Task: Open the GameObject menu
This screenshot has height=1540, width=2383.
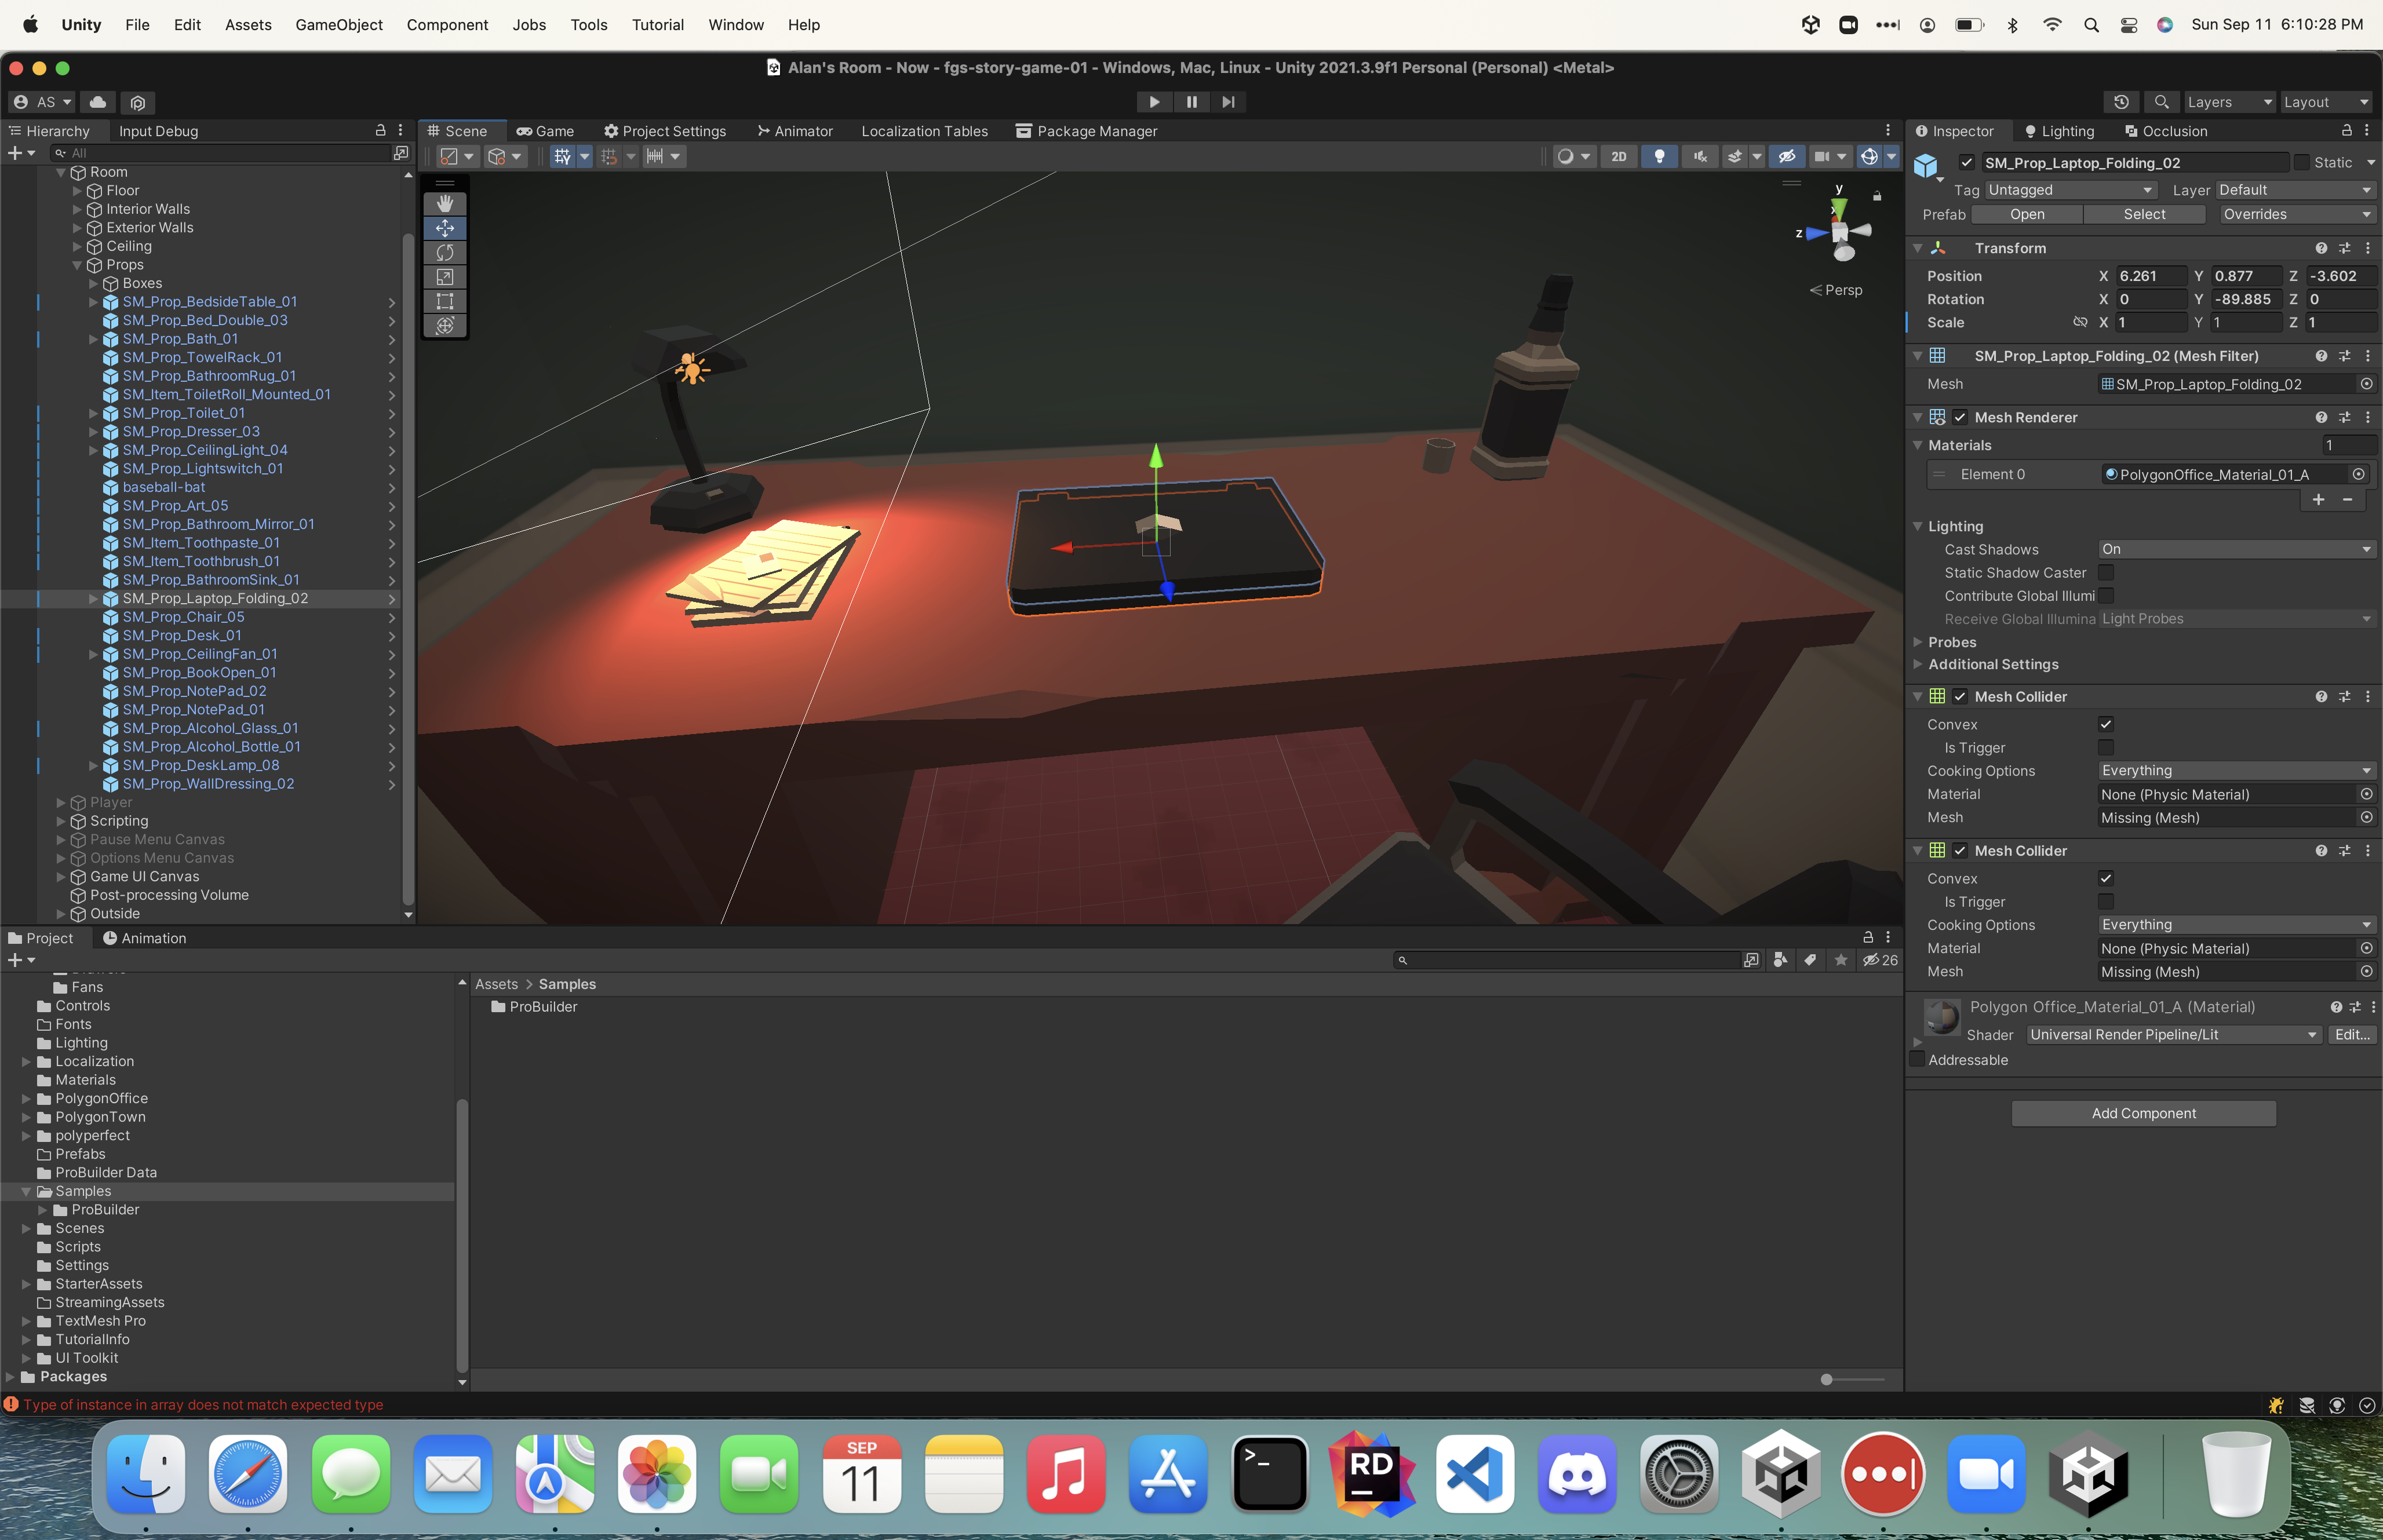Action: [339, 25]
